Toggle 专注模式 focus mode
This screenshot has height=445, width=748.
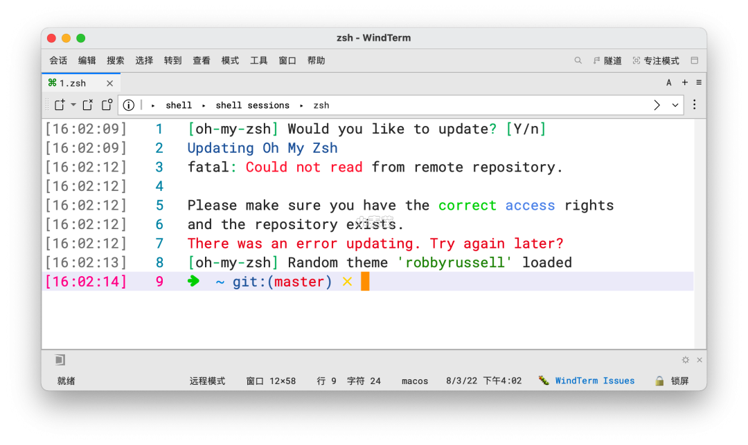656,61
